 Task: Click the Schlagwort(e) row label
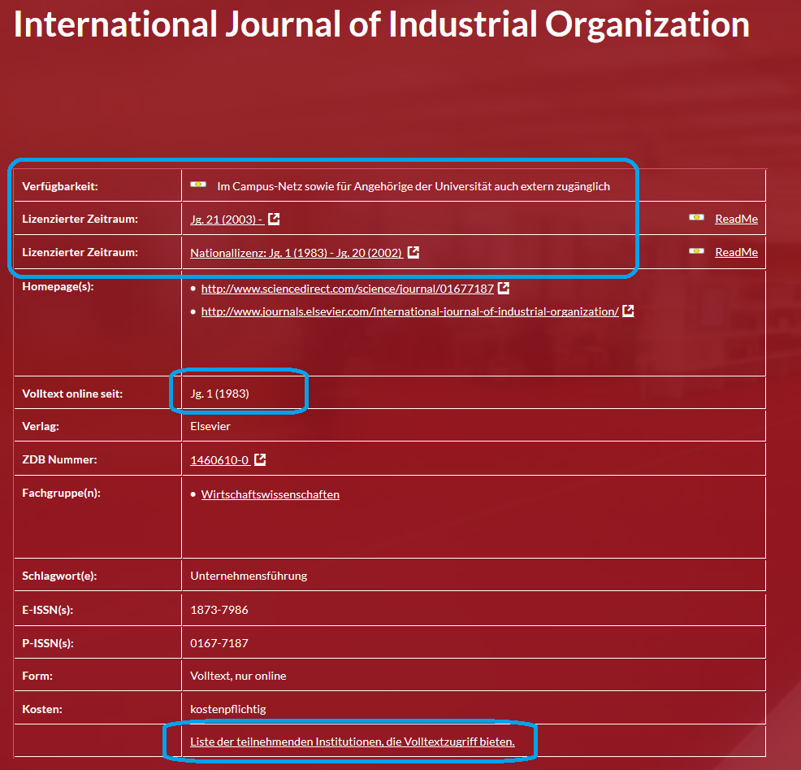pyautogui.click(x=59, y=576)
